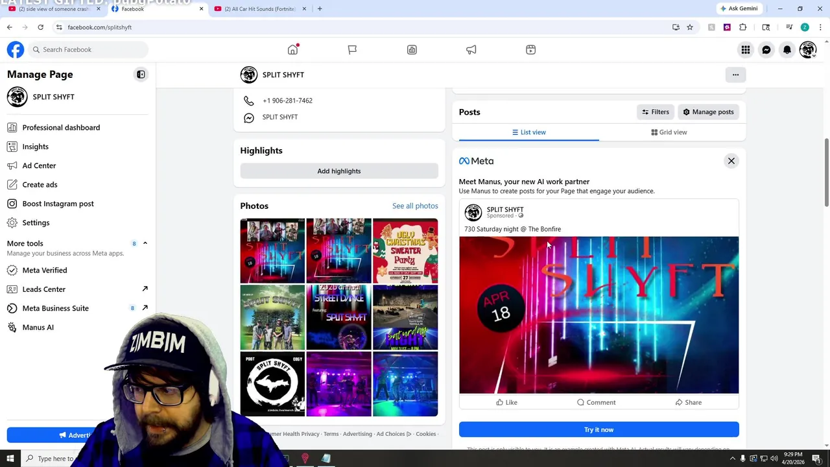Open Pages flag icon in top bar

point(352,49)
